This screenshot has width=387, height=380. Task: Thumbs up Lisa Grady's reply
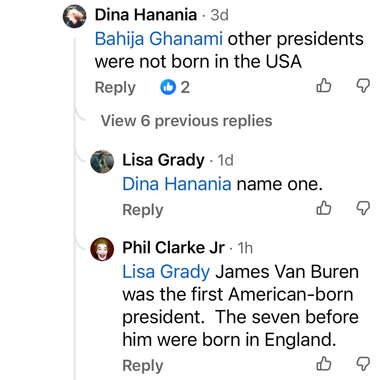point(324,209)
